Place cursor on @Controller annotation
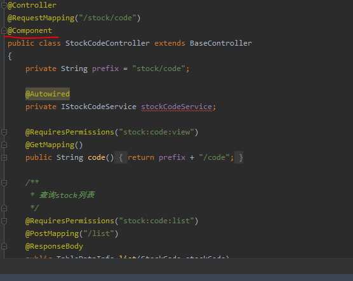This screenshot has width=353, height=281. pos(32,5)
